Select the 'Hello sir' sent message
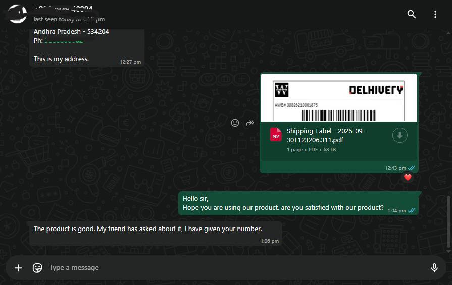This screenshot has height=285, width=452. 283,203
